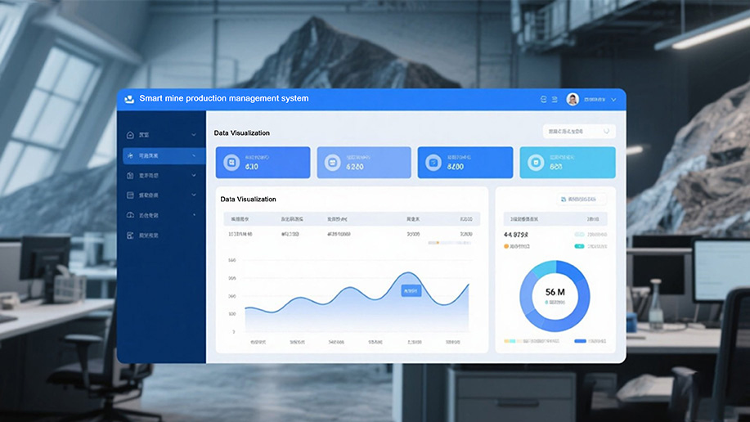Click the last sidebar item's icon
This screenshot has height=422, width=750.
[x=130, y=236]
